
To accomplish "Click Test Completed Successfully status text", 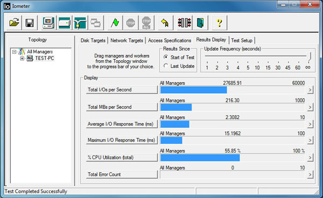I will 36,192.
